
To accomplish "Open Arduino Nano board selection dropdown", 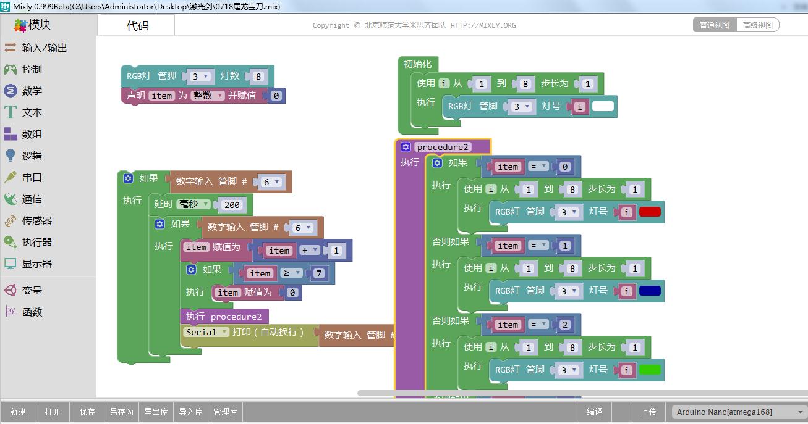I will pyautogui.click(x=739, y=412).
